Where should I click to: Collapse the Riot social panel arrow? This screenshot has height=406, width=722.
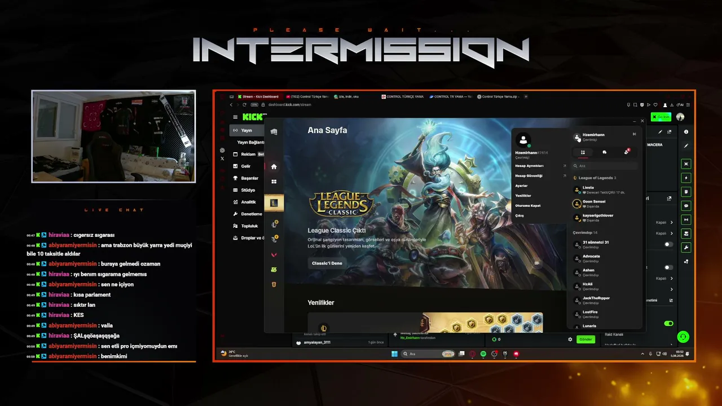pos(634,134)
